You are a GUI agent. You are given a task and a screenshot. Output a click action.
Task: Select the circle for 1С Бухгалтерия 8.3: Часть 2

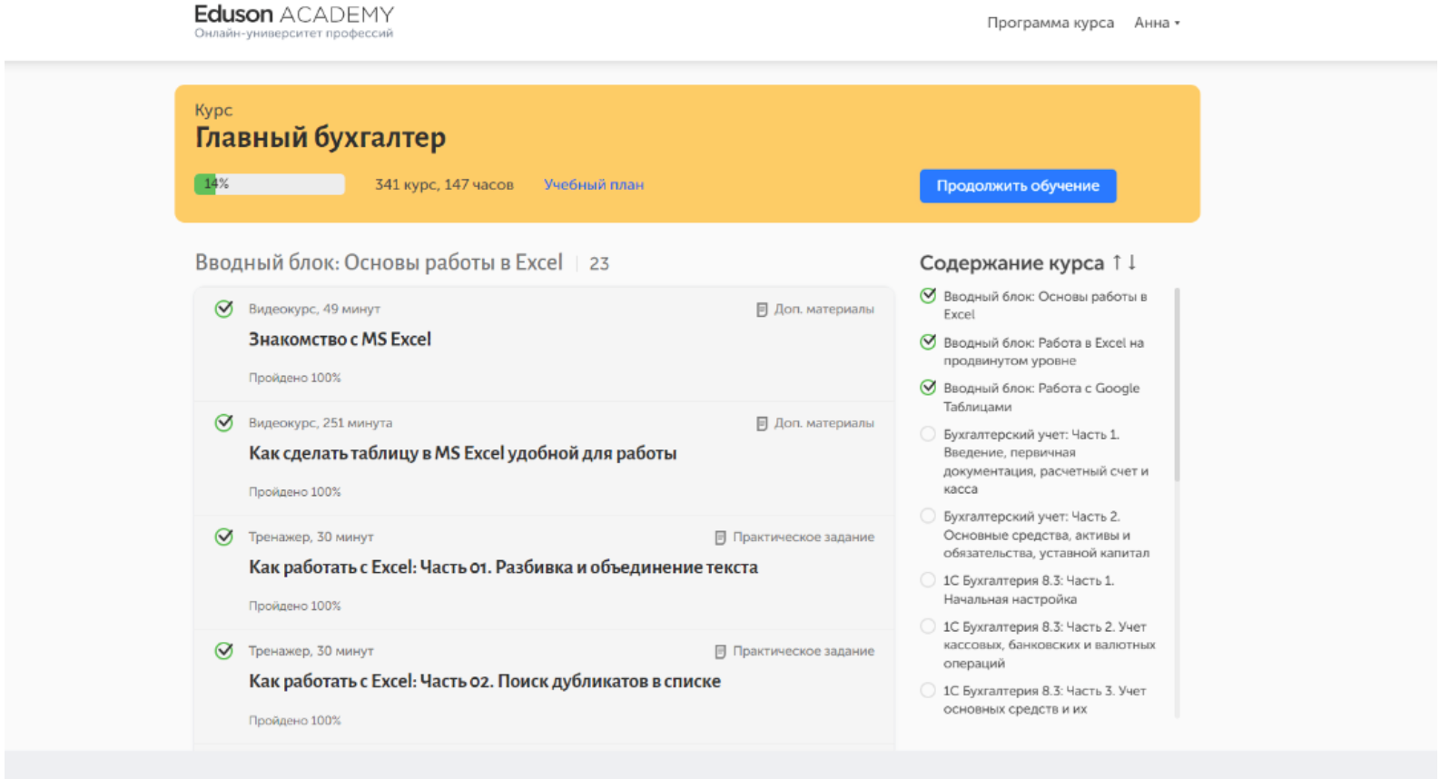click(x=928, y=626)
